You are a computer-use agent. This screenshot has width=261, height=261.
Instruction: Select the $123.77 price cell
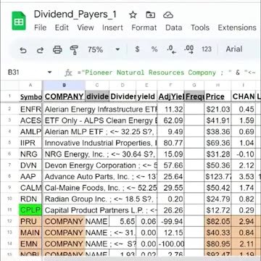point(217,177)
